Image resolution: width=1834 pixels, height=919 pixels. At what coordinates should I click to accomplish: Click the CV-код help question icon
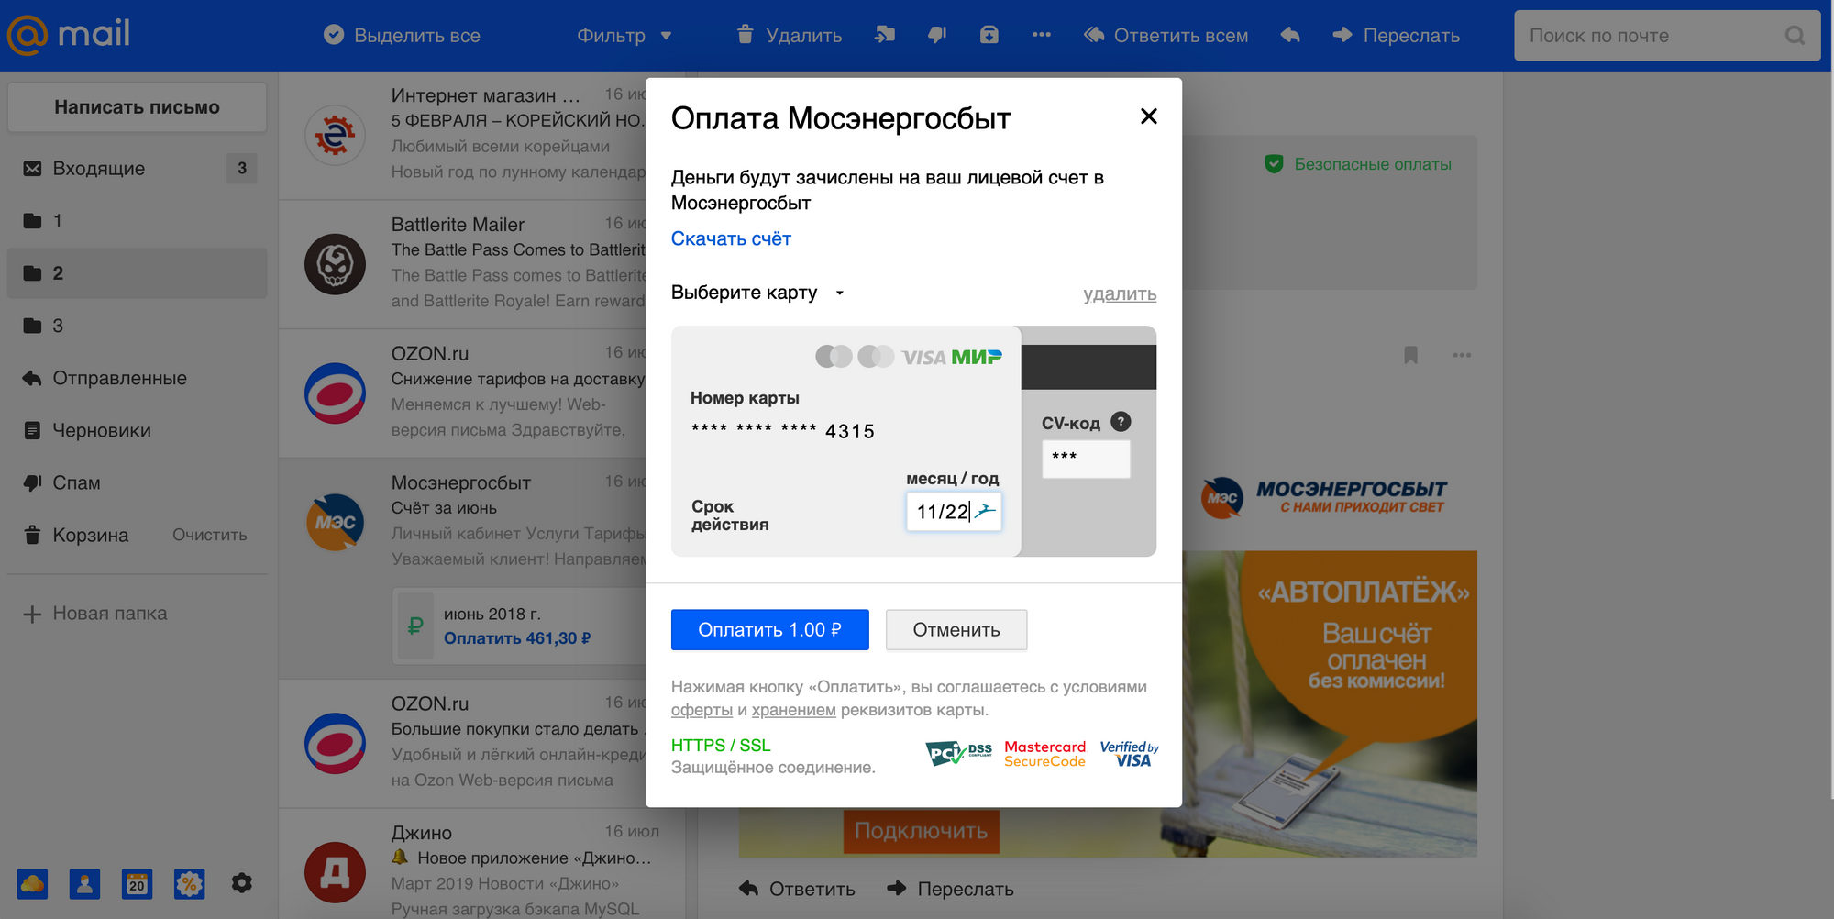pyautogui.click(x=1121, y=422)
